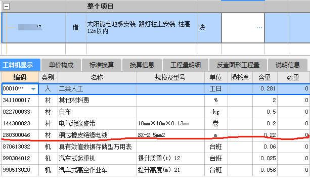
Task: Open the 反查图形工程量 tab
Action: click(238, 65)
